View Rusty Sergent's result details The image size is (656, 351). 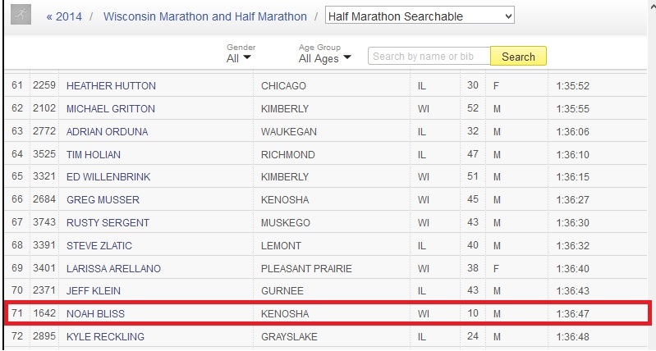coord(108,222)
